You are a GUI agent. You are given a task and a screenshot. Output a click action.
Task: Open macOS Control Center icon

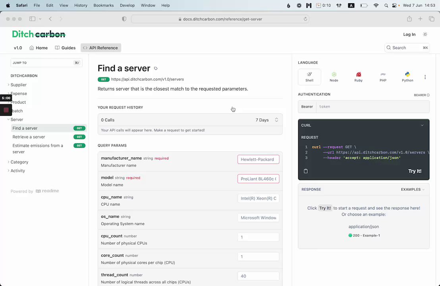(395, 5)
